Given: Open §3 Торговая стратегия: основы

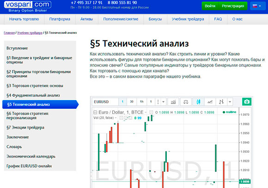Looking at the screenshot, I should [x=35, y=86].
